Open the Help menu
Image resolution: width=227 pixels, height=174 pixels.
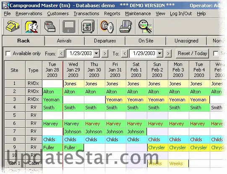coord(201,13)
